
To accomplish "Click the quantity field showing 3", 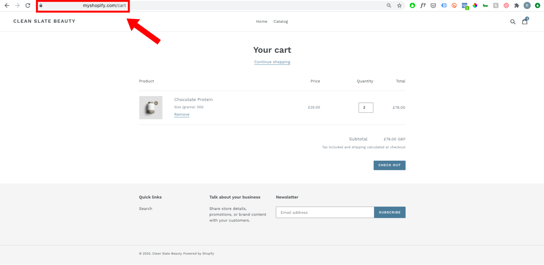I will click(366, 107).
